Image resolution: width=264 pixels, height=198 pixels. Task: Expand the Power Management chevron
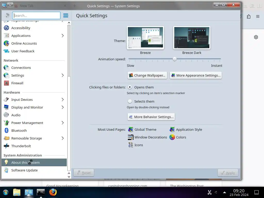point(63,123)
